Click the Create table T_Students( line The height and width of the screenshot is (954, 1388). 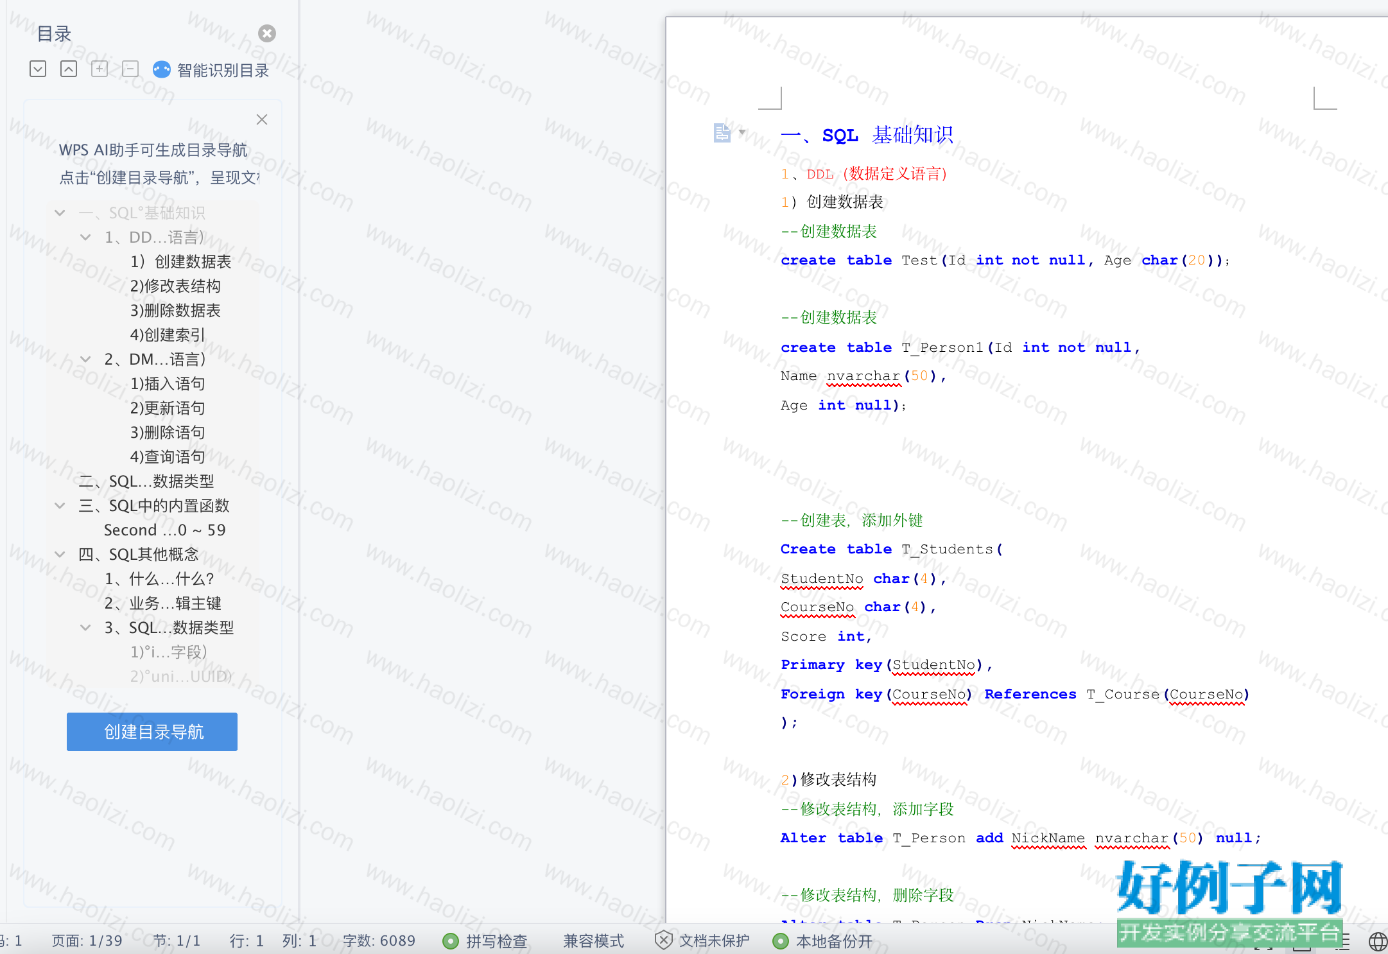(891, 549)
